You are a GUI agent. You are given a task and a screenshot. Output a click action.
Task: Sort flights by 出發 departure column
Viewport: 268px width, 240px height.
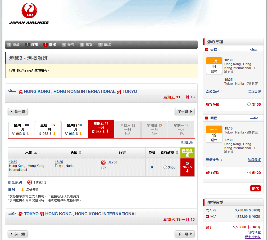point(35,153)
